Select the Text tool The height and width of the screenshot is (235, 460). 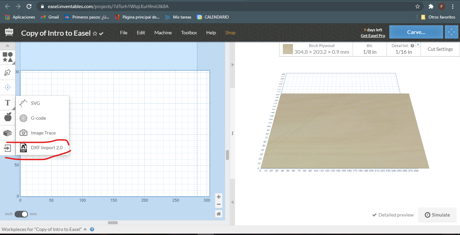point(7,103)
